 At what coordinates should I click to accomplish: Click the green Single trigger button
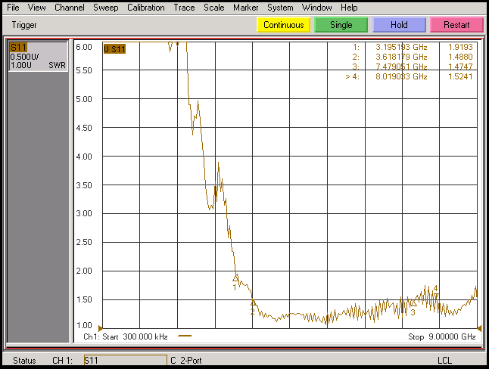tap(341, 25)
